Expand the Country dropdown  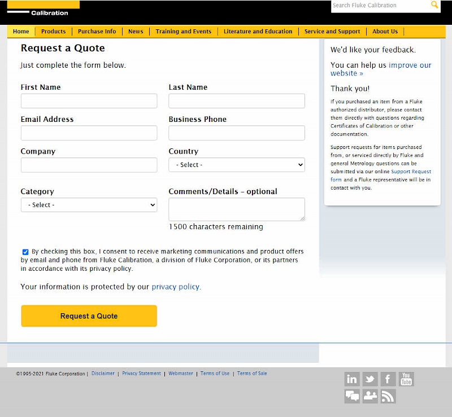pyautogui.click(x=236, y=165)
